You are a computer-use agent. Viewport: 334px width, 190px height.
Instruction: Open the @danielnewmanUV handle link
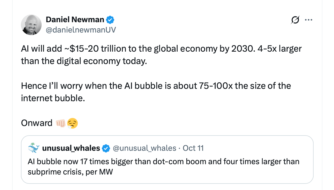coord(81,30)
